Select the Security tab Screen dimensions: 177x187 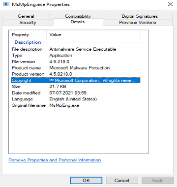click(x=28, y=22)
